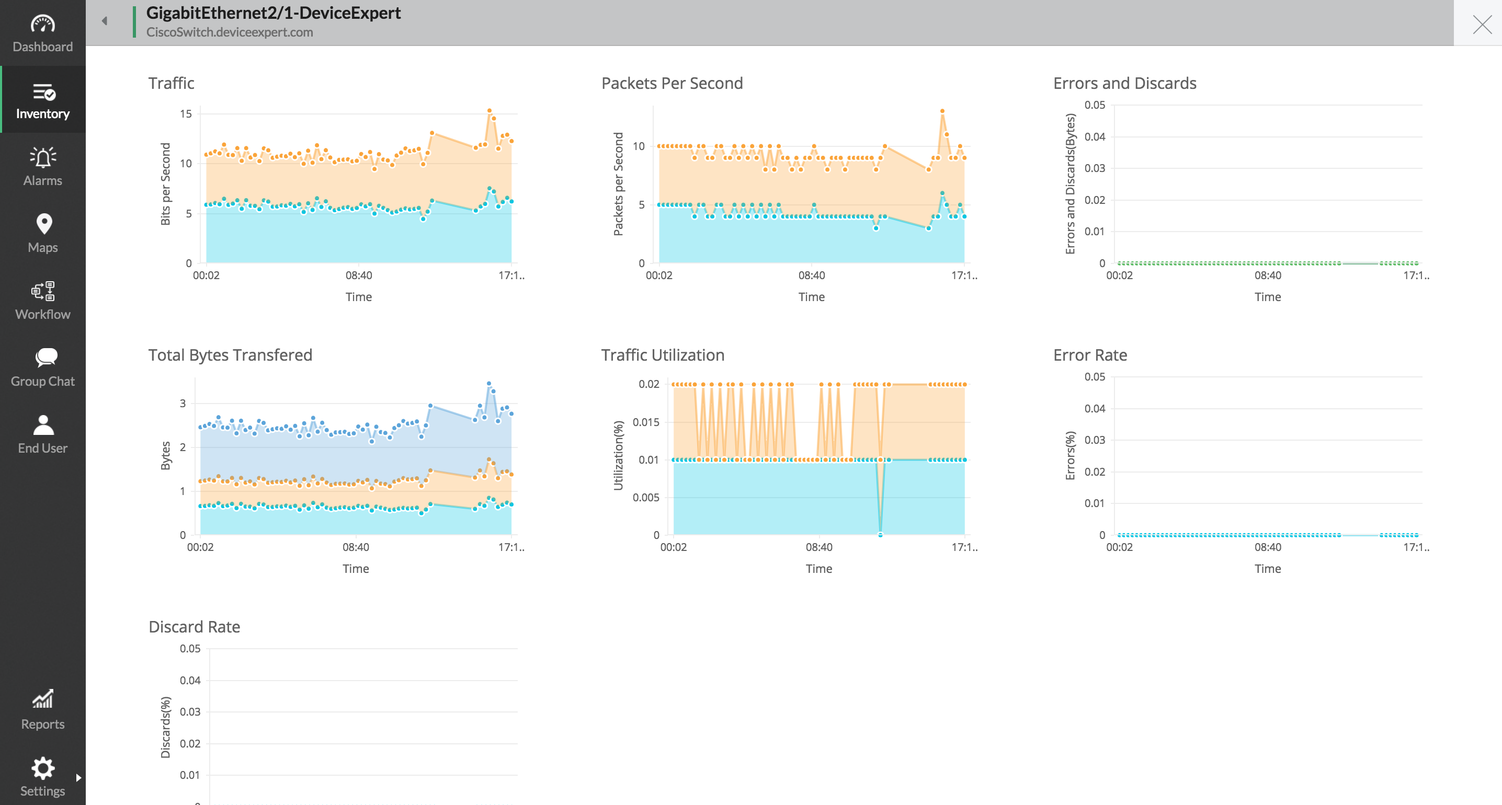Open the Dashboard gauge icon
Screen dimensions: 1502x805
(x=42, y=25)
